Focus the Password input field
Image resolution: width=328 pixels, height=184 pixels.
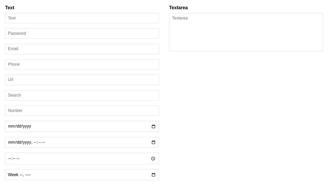pyautogui.click(x=82, y=34)
